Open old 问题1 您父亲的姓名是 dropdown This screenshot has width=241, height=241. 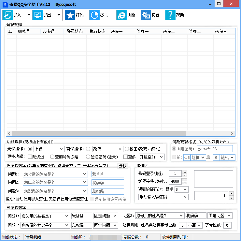tap(55, 174)
